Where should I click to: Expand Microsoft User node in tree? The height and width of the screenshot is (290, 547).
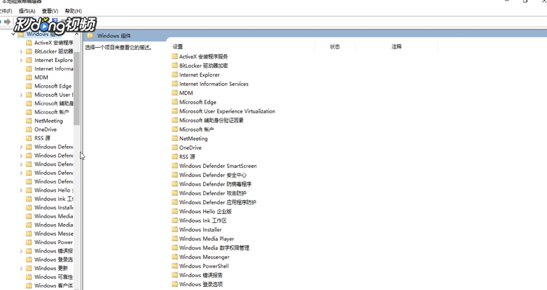tap(21, 95)
